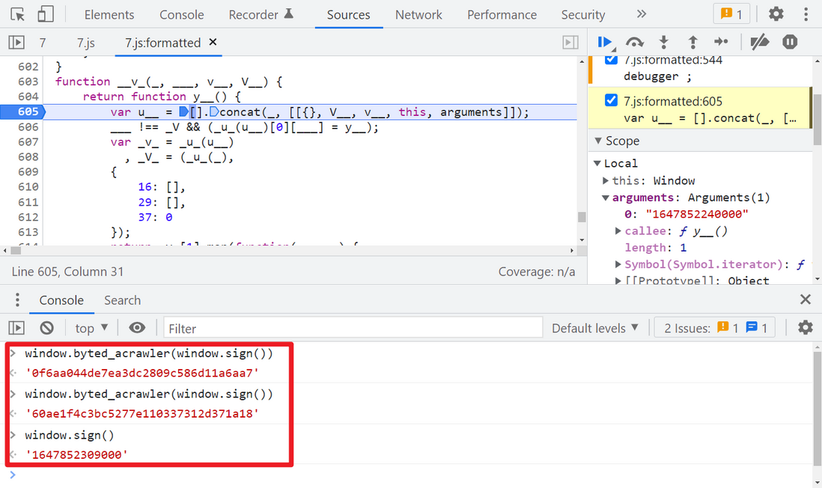Switch to the Search drawer tab

pyautogui.click(x=122, y=300)
